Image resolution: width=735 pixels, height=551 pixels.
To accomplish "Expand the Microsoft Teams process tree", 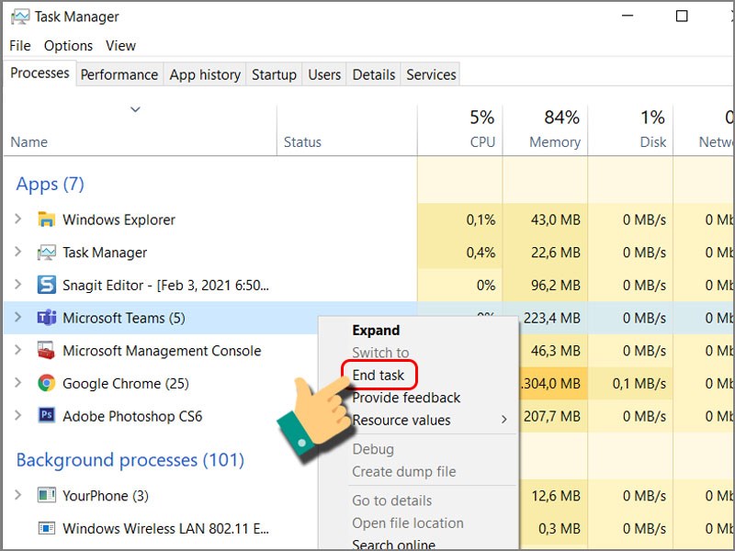I will pos(20,318).
